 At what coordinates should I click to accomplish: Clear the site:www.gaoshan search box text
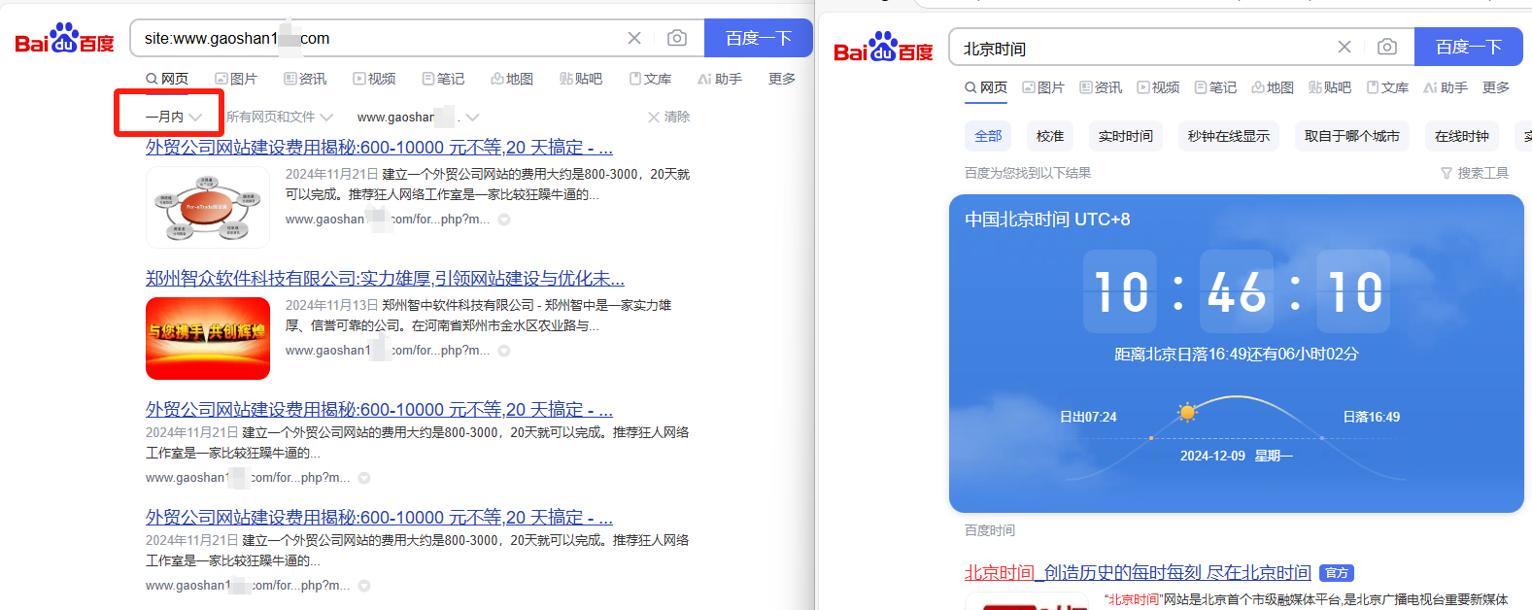634,38
